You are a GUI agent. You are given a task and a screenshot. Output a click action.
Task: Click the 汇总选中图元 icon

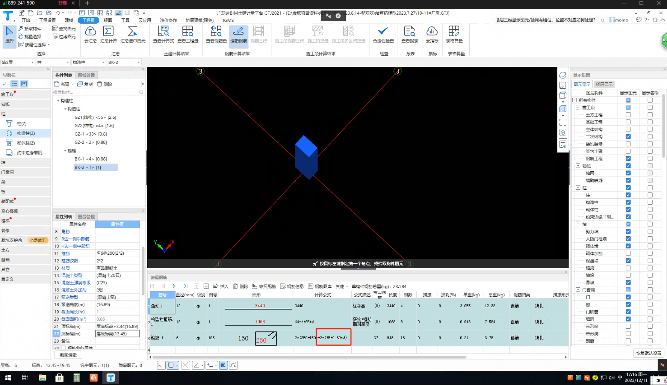click(133, 35)
